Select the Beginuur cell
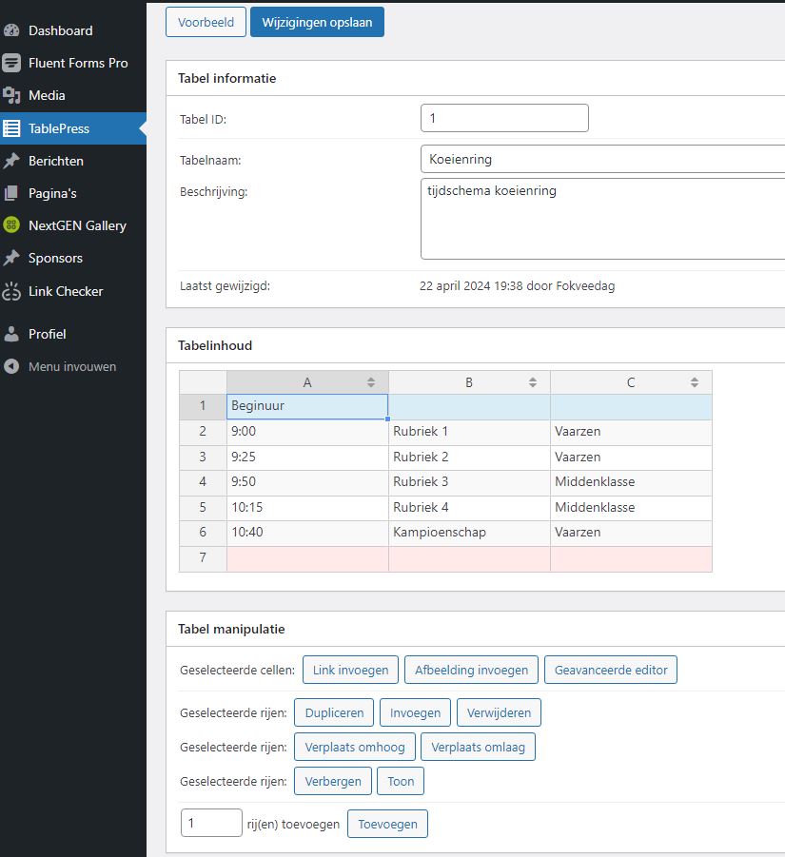 click(307, 407)
